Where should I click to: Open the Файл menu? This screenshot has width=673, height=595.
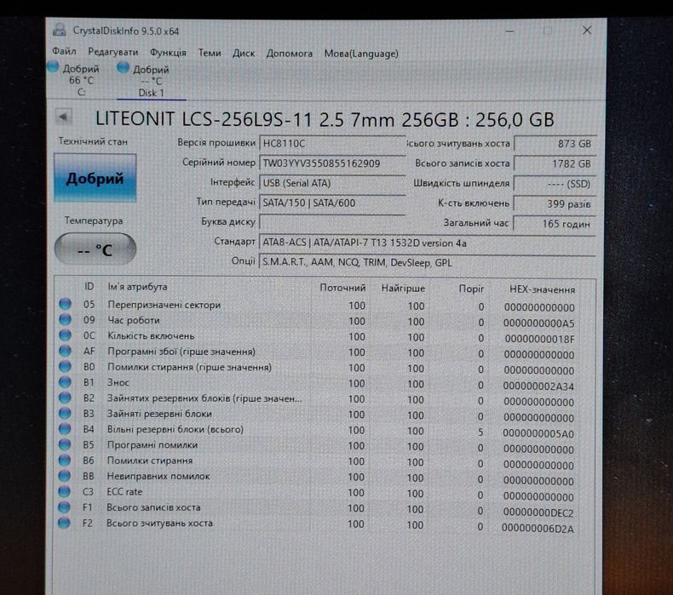click(x=64, y=51)
